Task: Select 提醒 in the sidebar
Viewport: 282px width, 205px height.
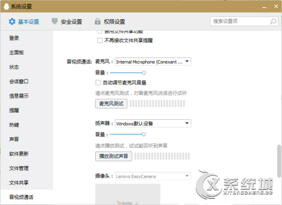Action: (x=14, y=111)
